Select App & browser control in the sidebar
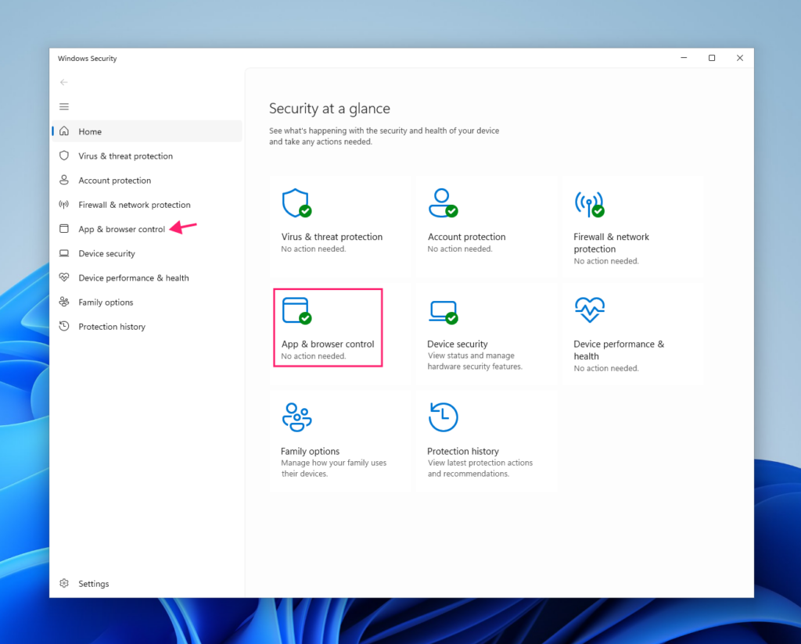 coord(147,229)
